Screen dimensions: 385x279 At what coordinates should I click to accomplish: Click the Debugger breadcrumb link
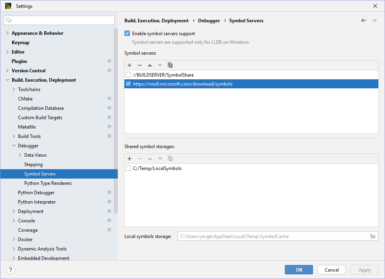click(209, 21)
